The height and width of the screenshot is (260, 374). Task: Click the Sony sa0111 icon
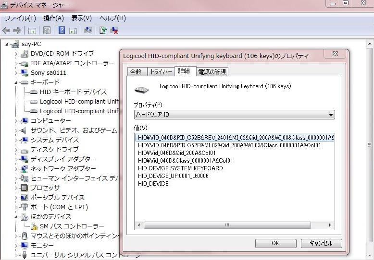tap(25, 73)
